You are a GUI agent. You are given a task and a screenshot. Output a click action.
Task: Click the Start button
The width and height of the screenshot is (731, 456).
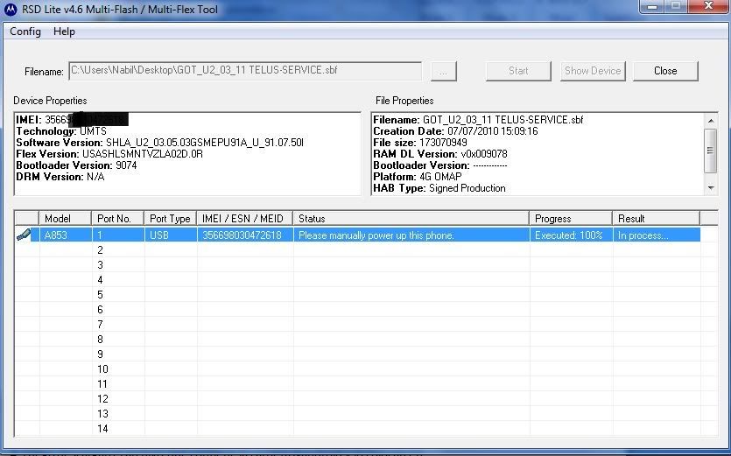click(x=518, y=72)
